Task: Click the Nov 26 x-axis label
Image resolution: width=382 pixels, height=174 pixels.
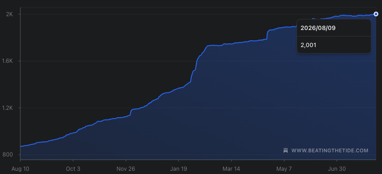Action: coord(126,168)
